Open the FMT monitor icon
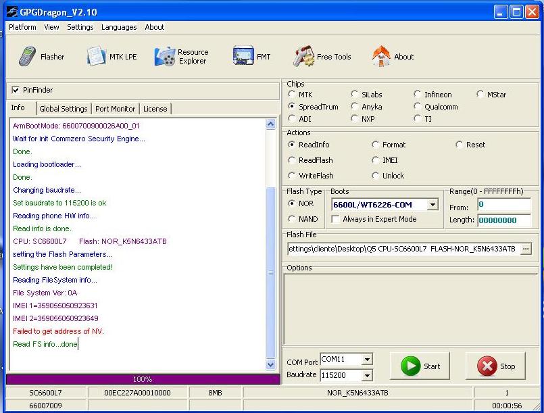544x413 pixels. coord(243,55)
